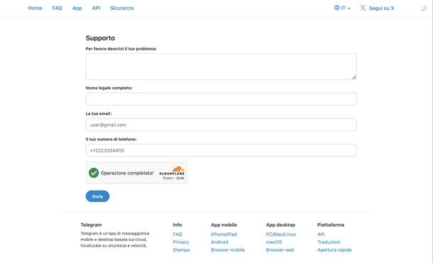Viewport: 433px width, 263px height.
Task: Open the Cloudflare Privacy link
Action: pyautogui.click(x=168, y=178)
